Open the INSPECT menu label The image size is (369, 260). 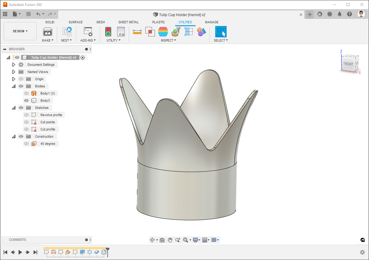pos(168,41)
